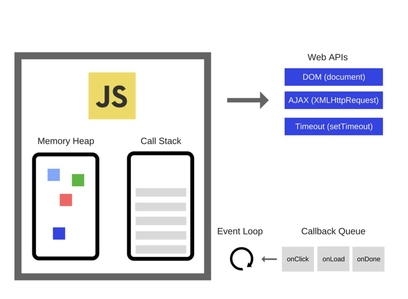408x299 pixels.
Task: Select the dark blue square in Memory Heap
Action: pyautogui.click(x=59, y=233)
